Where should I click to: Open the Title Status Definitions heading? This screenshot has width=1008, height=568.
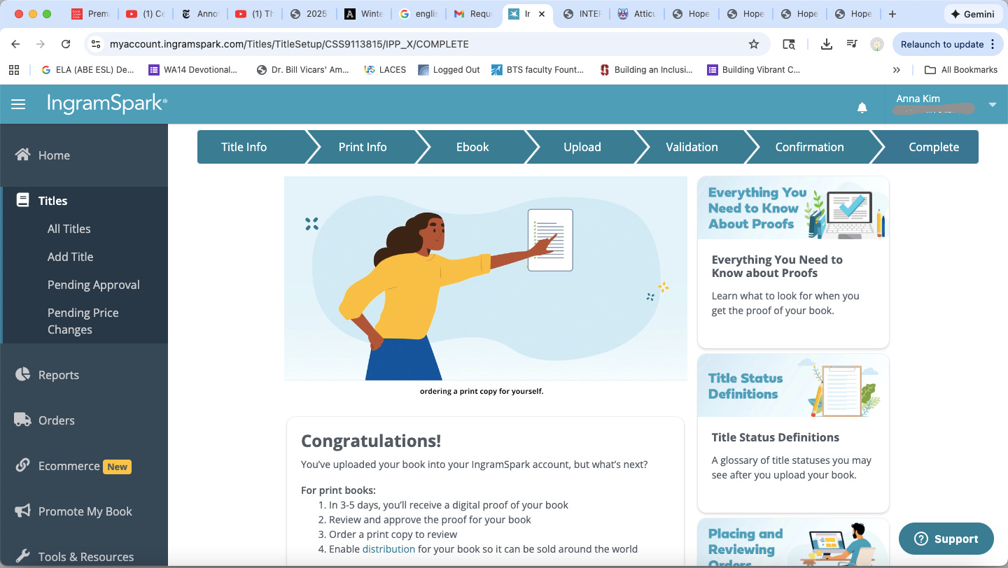click(x=776, y=437)
